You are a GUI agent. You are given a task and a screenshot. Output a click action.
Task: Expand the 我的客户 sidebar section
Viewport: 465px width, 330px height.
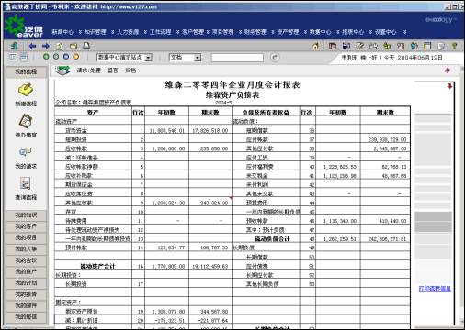27,226
